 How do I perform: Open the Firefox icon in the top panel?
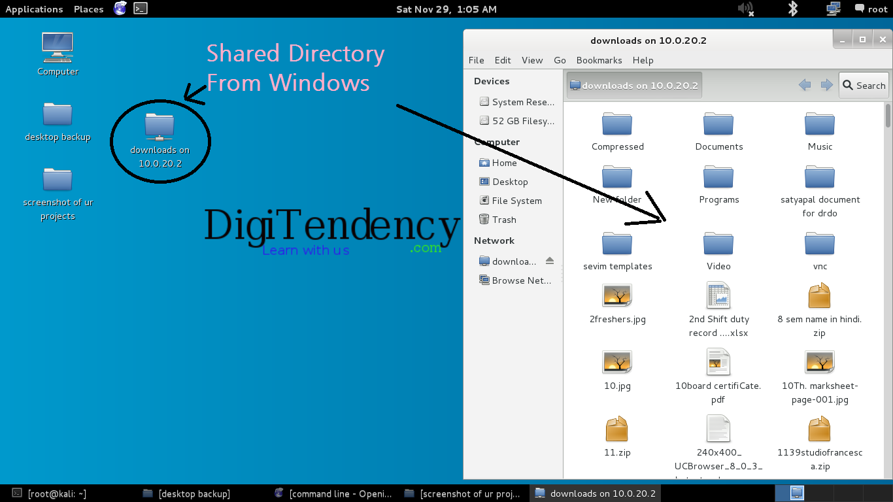[x=120, y=8]
